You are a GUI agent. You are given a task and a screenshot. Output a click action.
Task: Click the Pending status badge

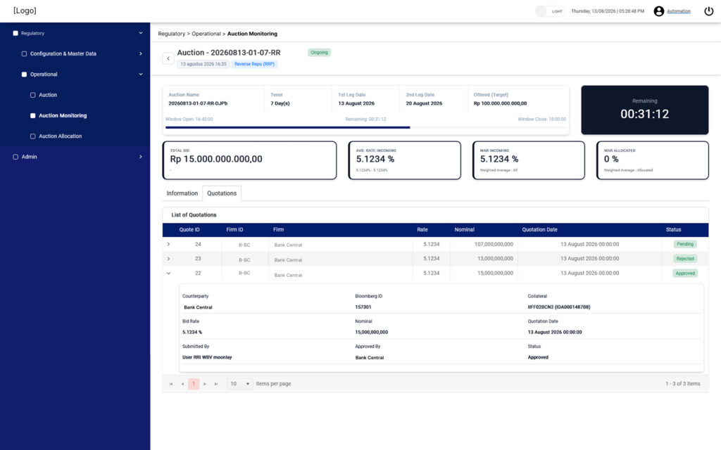point(684,244)
